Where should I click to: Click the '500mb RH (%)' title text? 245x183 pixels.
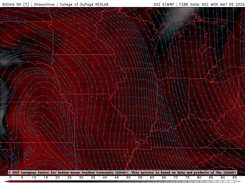16,4
